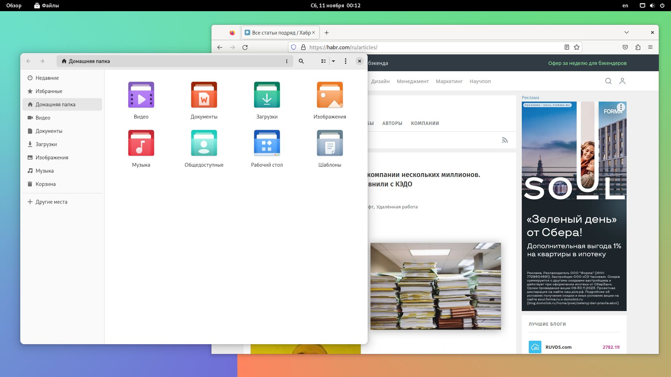The width and height of the screenshot is (671, 377).
Task: Open clock calendar Сб, 11 ноября
Action: (335, 6)
